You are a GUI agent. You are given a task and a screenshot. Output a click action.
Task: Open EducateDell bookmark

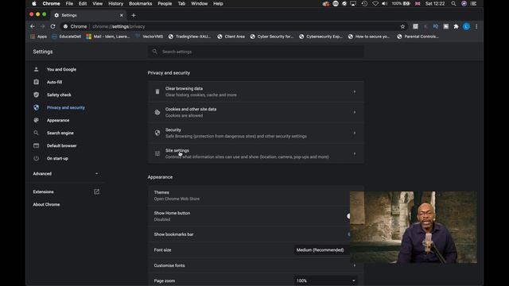[x=66, y=37]
